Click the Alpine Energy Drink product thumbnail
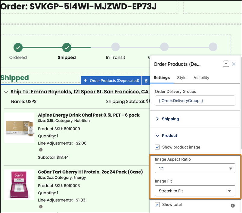Screen dimensions: 242x213 (19, 128)
